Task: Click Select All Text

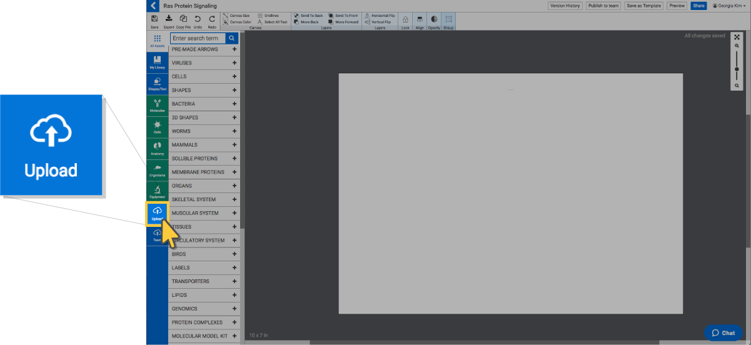Action: (272, 22)
